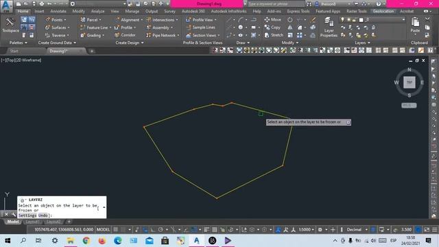Select the Rectangle draw tool
The image size is (439, 247).
tap(253, 27)
